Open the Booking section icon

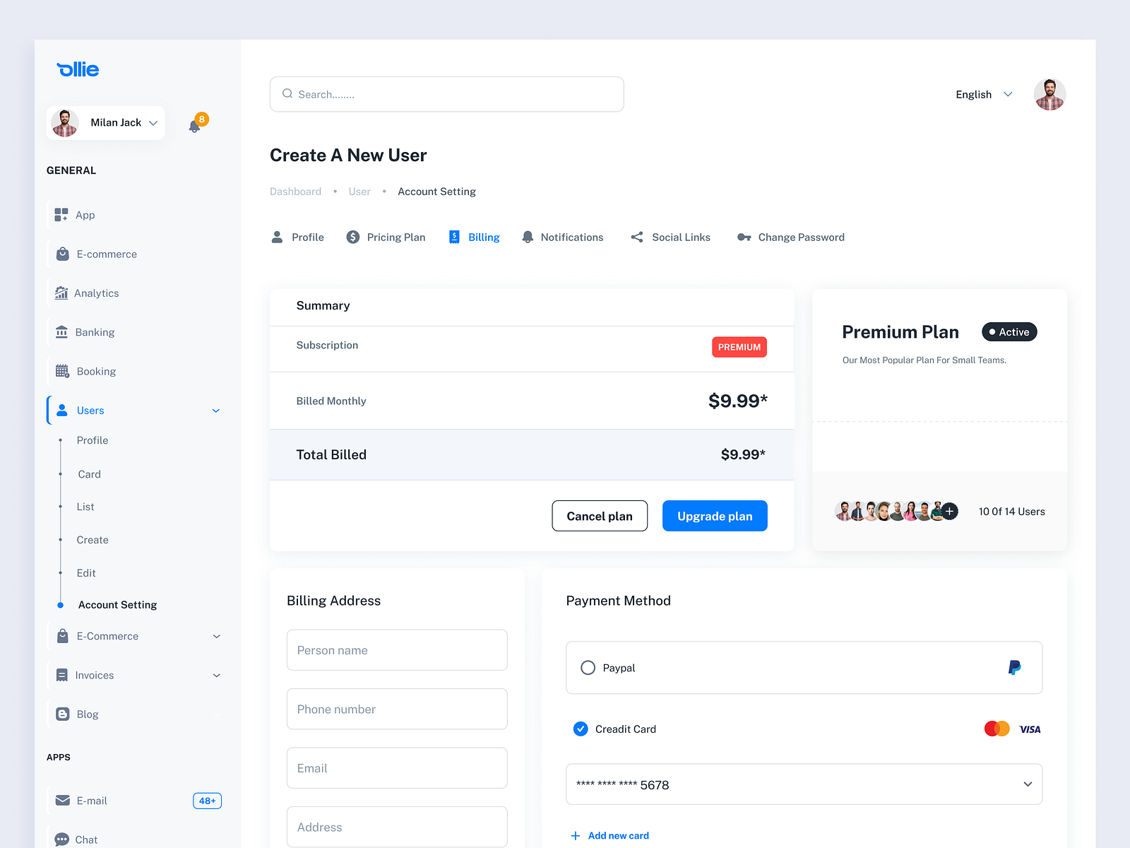(62, 371)
